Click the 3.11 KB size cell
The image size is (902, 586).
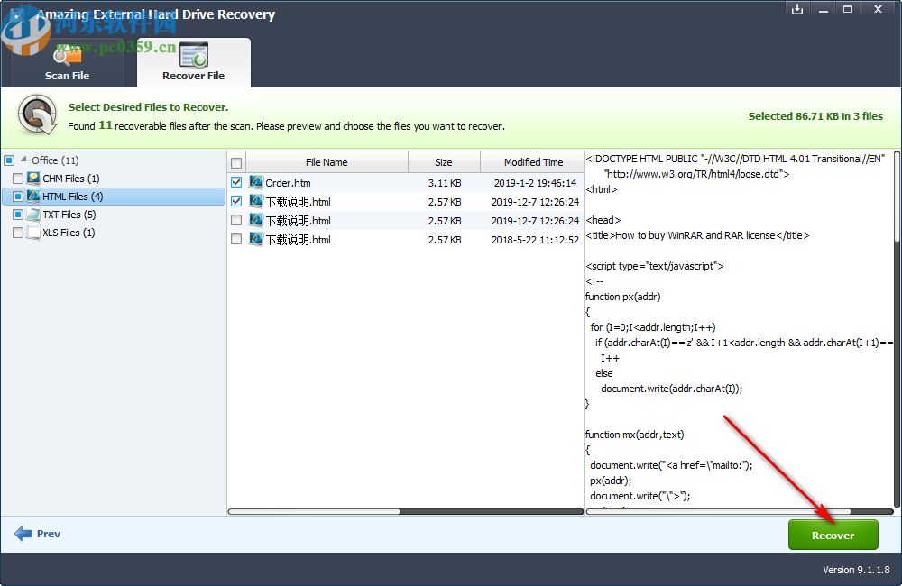pos(445,183)
